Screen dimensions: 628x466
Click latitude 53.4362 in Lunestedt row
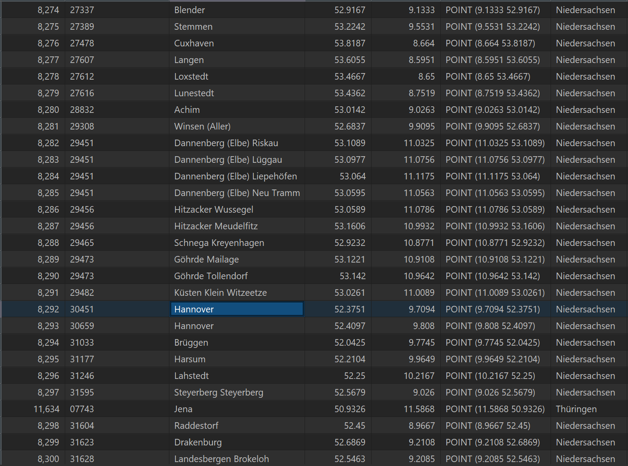click(x=350, y=93)
